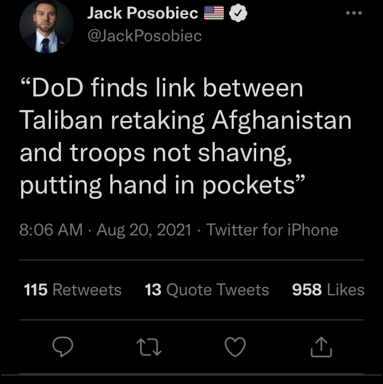Show the 13 Quote Tweets

[206, 290]
